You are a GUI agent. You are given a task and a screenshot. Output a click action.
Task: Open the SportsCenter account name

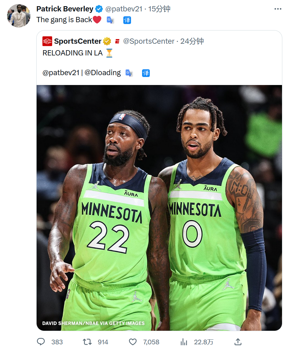point(77,41)
